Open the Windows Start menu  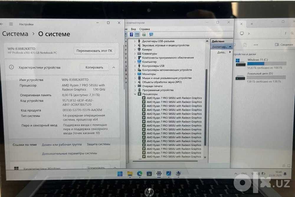pos(120,174)
